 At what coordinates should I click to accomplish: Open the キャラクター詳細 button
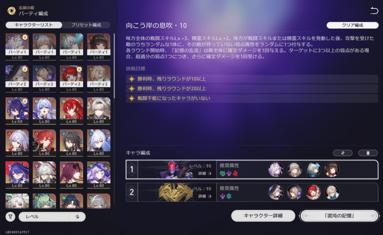[x=263, y=216]
